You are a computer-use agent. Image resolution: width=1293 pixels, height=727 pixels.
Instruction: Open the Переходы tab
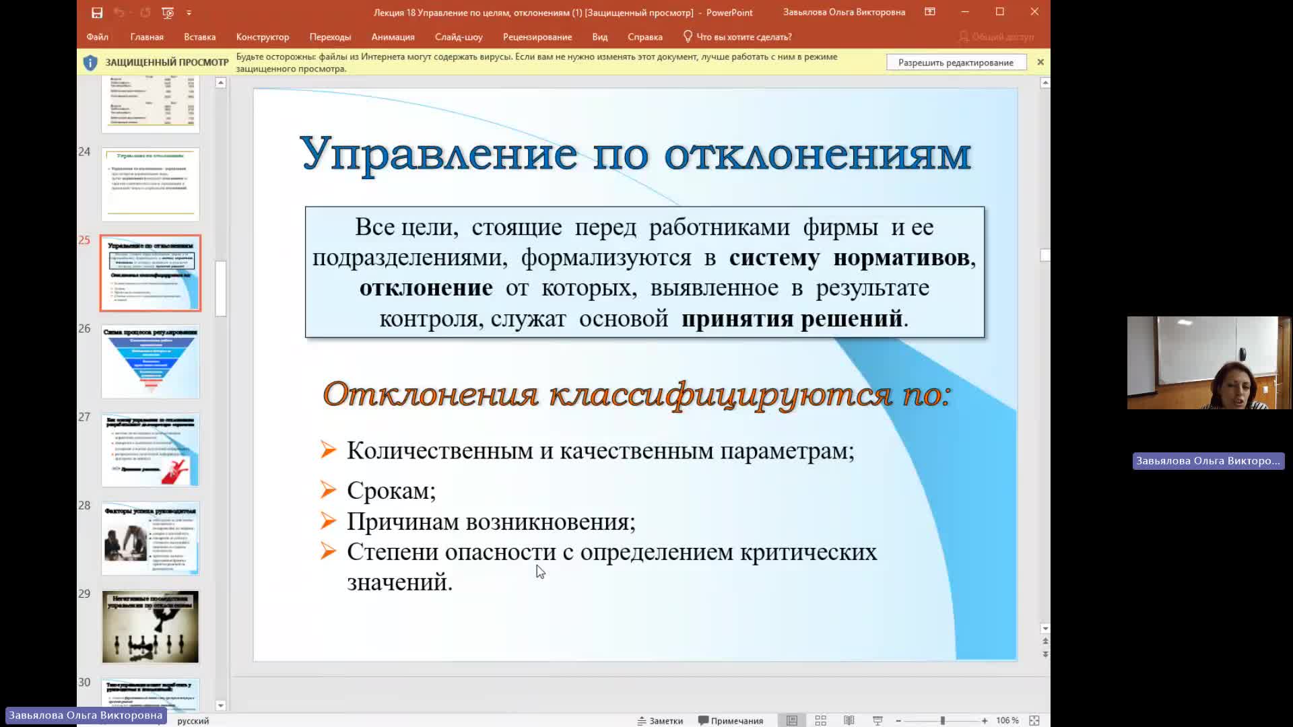(x=330, y=37)
